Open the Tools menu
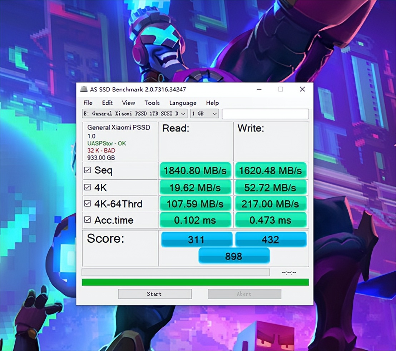This screenshot has width=396, height=351. (152, 103)
